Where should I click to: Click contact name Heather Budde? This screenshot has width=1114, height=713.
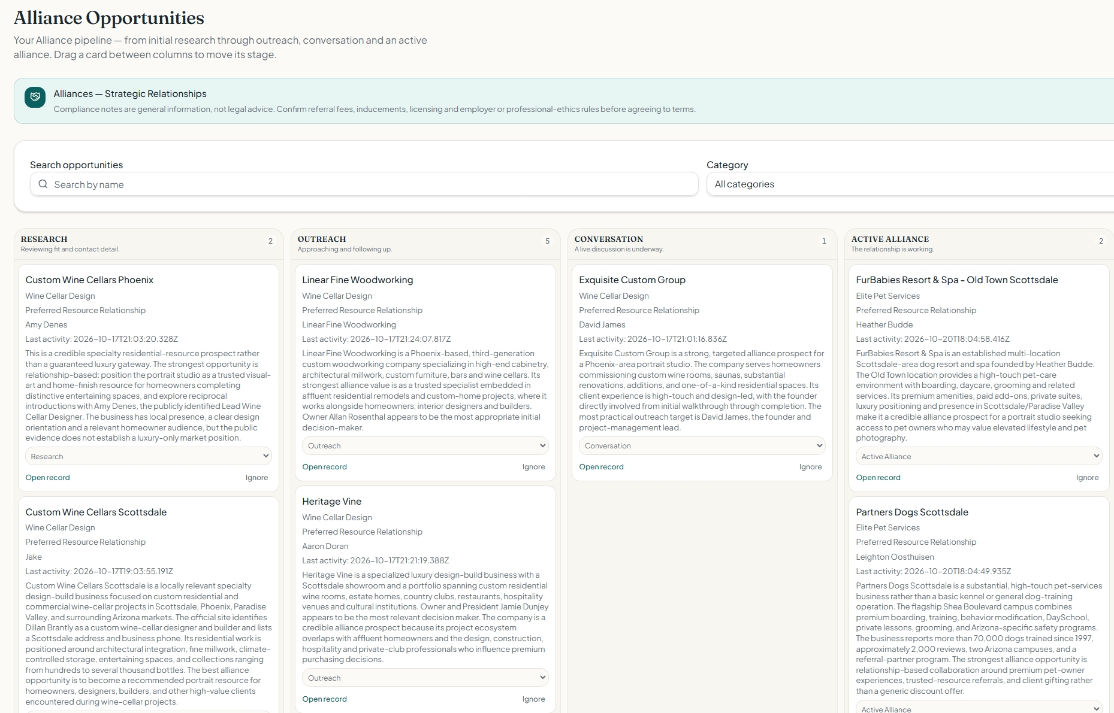(884, 324)
